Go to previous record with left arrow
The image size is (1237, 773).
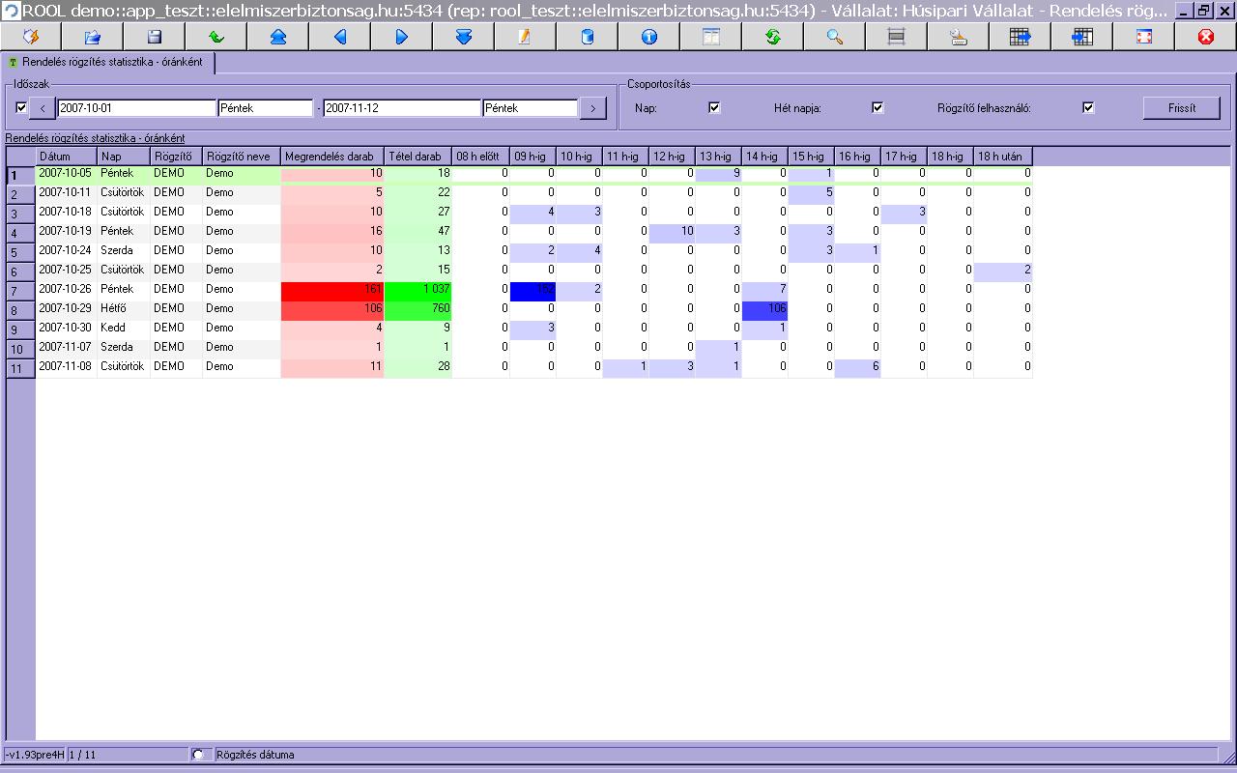[339, 37]
